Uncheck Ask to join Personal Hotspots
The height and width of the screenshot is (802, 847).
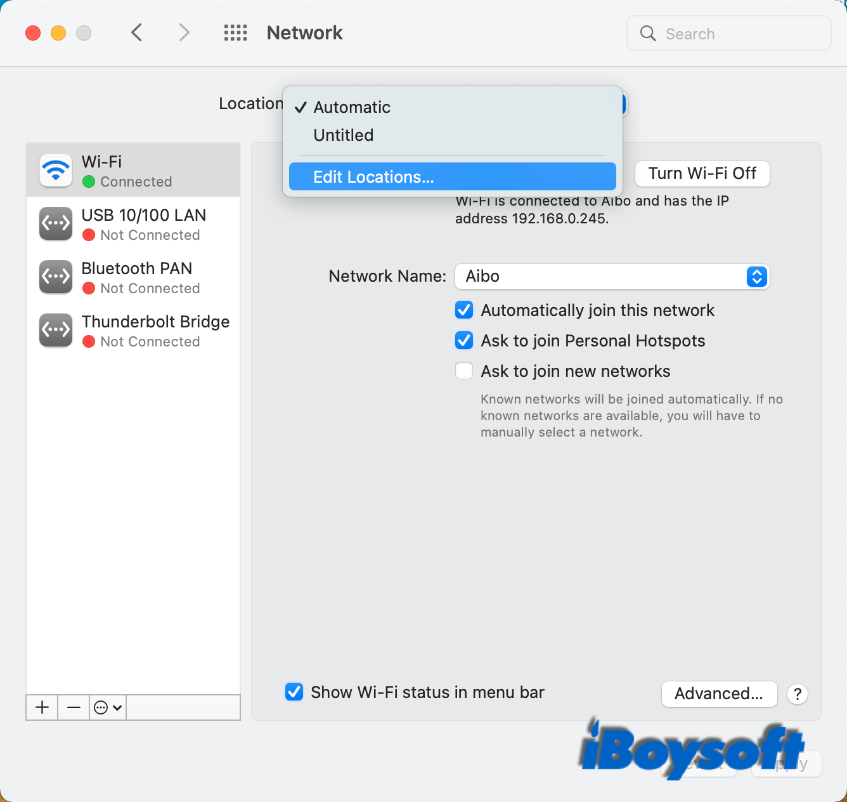click(464, 341)
